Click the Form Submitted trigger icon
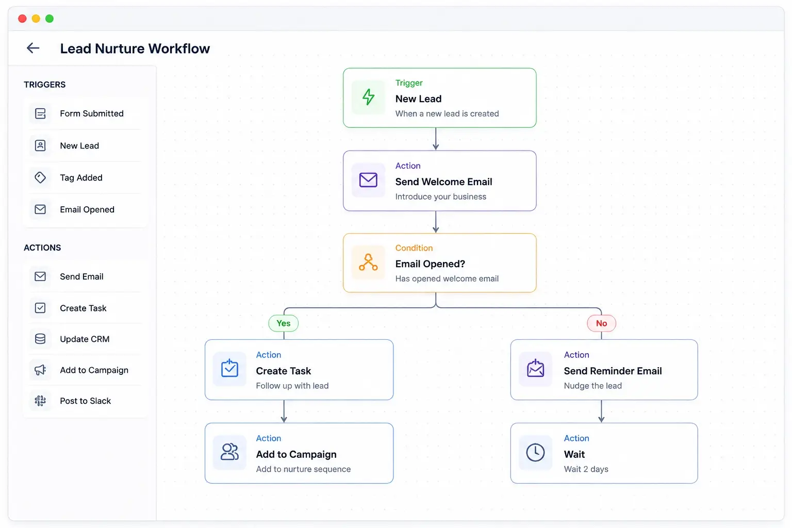Screen dimensions: 792x528 (40, 113)
